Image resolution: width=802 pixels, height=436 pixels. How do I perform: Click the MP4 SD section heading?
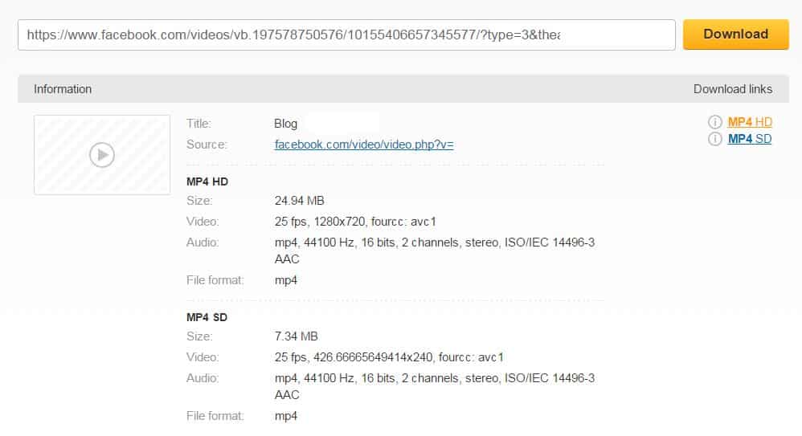[x=207, y=317]
